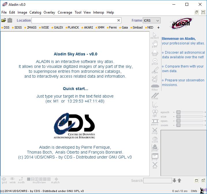Open the cont contour tool

[155, 140]
